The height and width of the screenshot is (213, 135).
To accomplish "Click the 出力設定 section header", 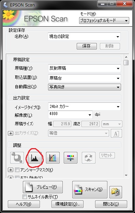I will [64, 98].
